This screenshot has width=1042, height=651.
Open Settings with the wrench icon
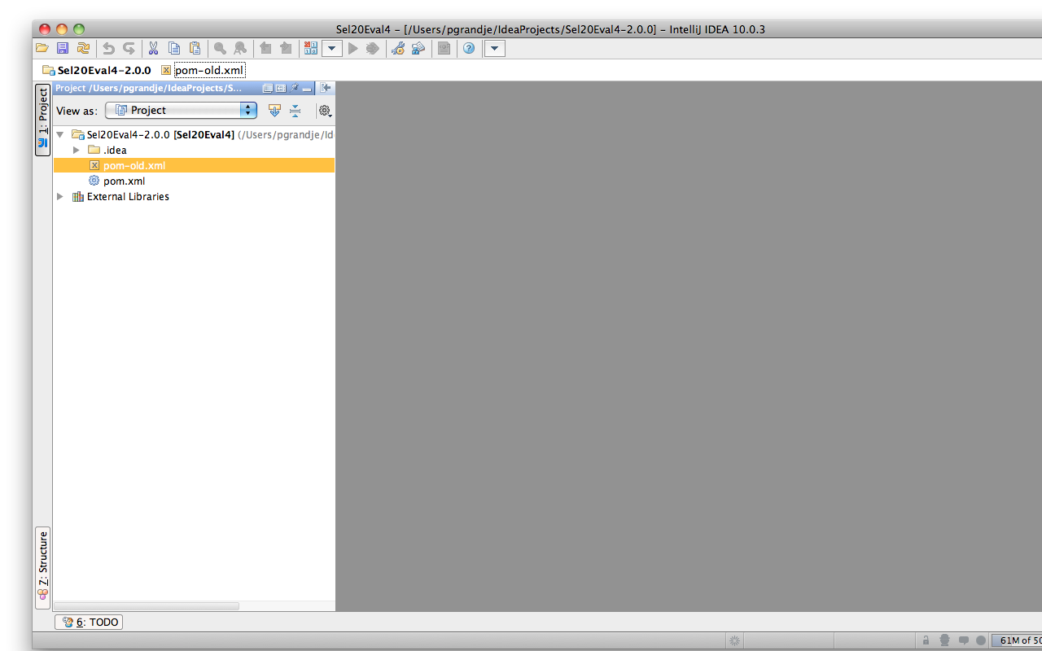point(398,49)
